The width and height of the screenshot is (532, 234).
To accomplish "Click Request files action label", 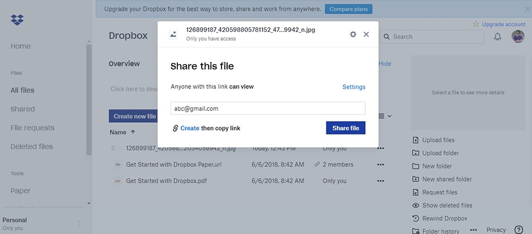I will [x=439, y=193].
